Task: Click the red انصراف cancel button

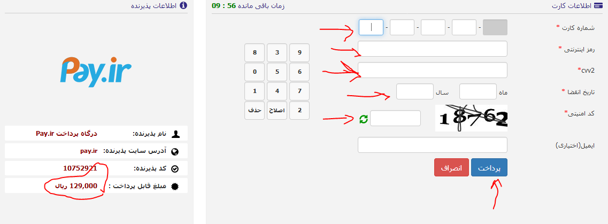Action: point(451,167)
